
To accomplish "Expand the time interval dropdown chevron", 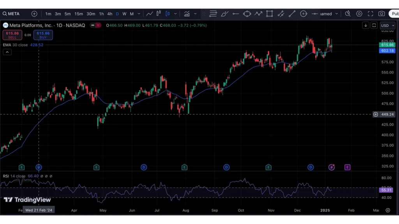I will click(139, 14).
